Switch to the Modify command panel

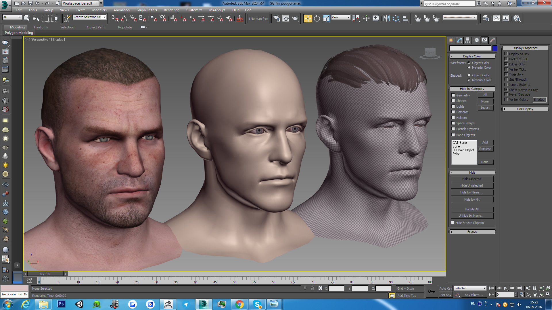point(459,40)
